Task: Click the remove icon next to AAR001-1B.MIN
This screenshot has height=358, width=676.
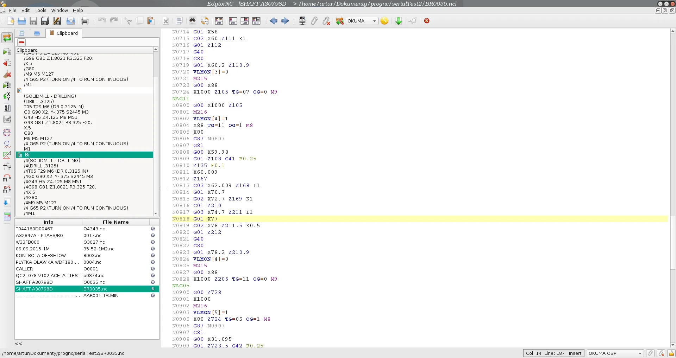Action: pyautogui.click(x=152, y=295)
